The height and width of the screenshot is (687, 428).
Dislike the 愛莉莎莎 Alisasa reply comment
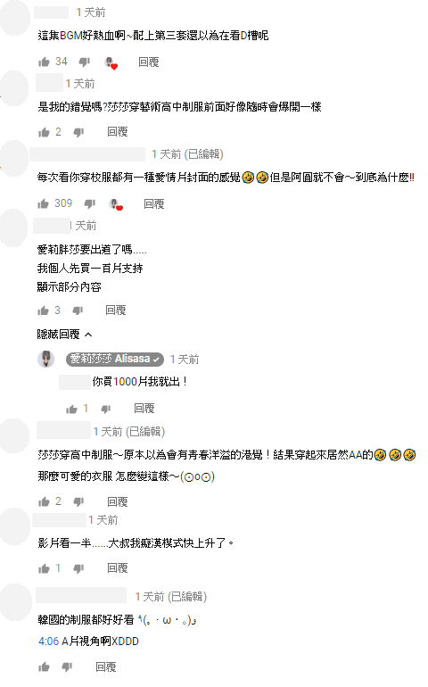click(x=106, y=410)
